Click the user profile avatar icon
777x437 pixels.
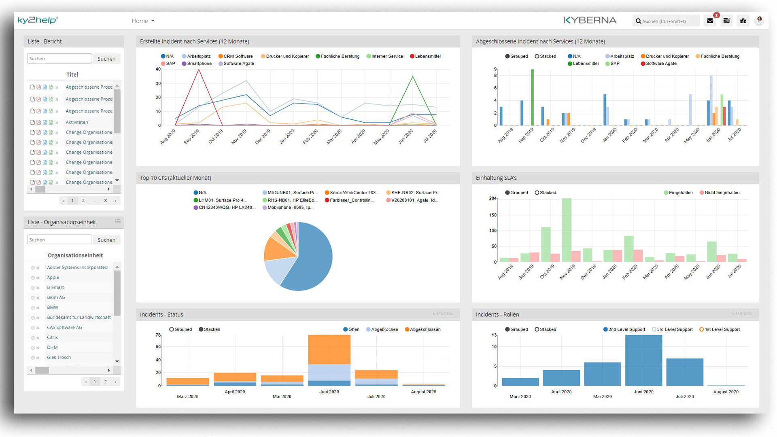(758, 20)
